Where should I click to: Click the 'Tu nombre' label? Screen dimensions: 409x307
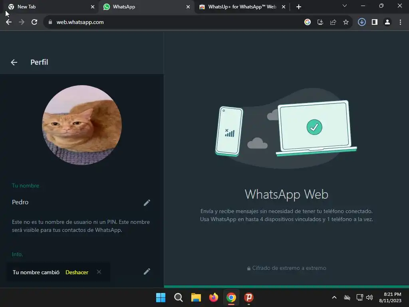tap(26, 185)
